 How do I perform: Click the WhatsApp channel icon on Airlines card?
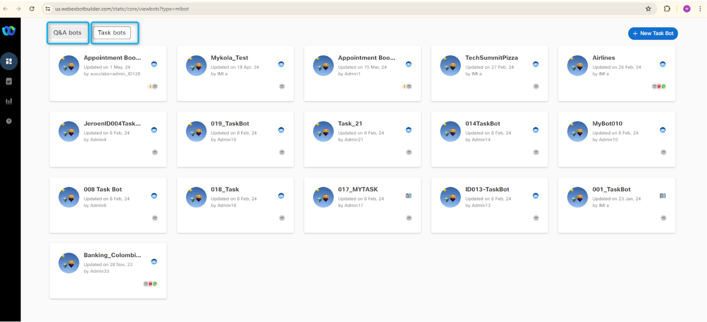tap(664, 86)
